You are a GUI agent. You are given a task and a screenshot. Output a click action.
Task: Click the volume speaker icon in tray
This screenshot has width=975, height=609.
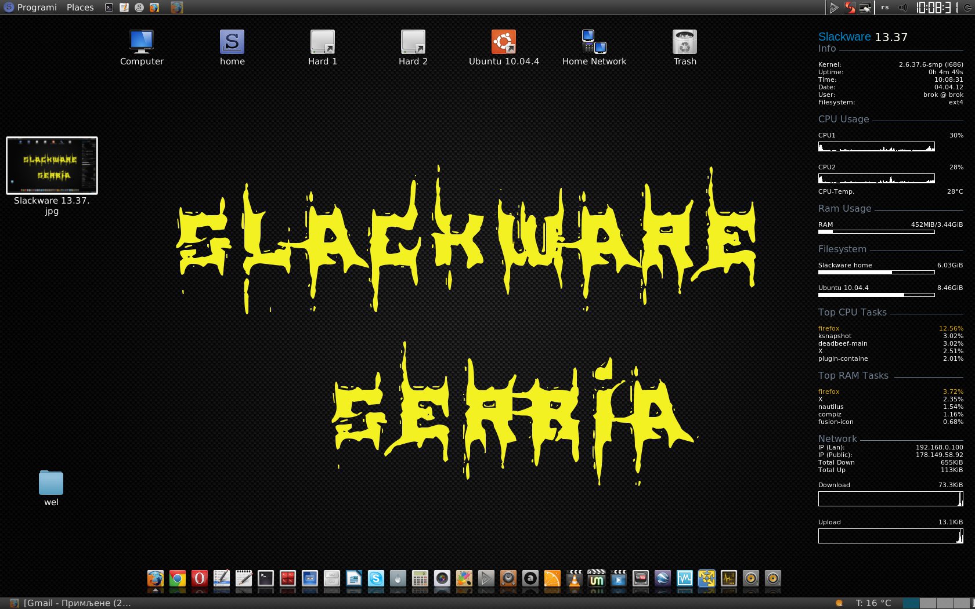[902, 8]
